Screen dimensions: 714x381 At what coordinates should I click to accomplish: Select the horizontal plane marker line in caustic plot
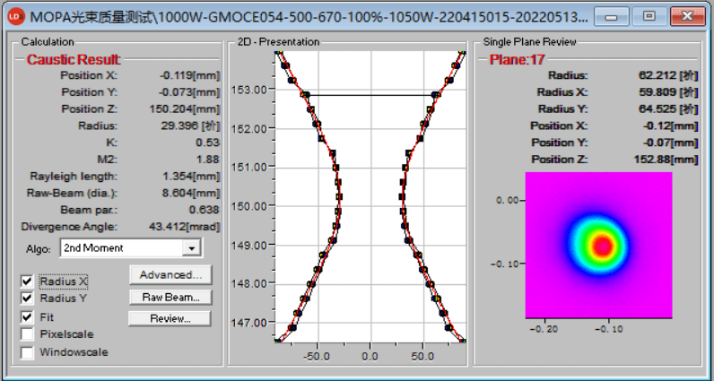pyautogui.click(x=370, y=95)
